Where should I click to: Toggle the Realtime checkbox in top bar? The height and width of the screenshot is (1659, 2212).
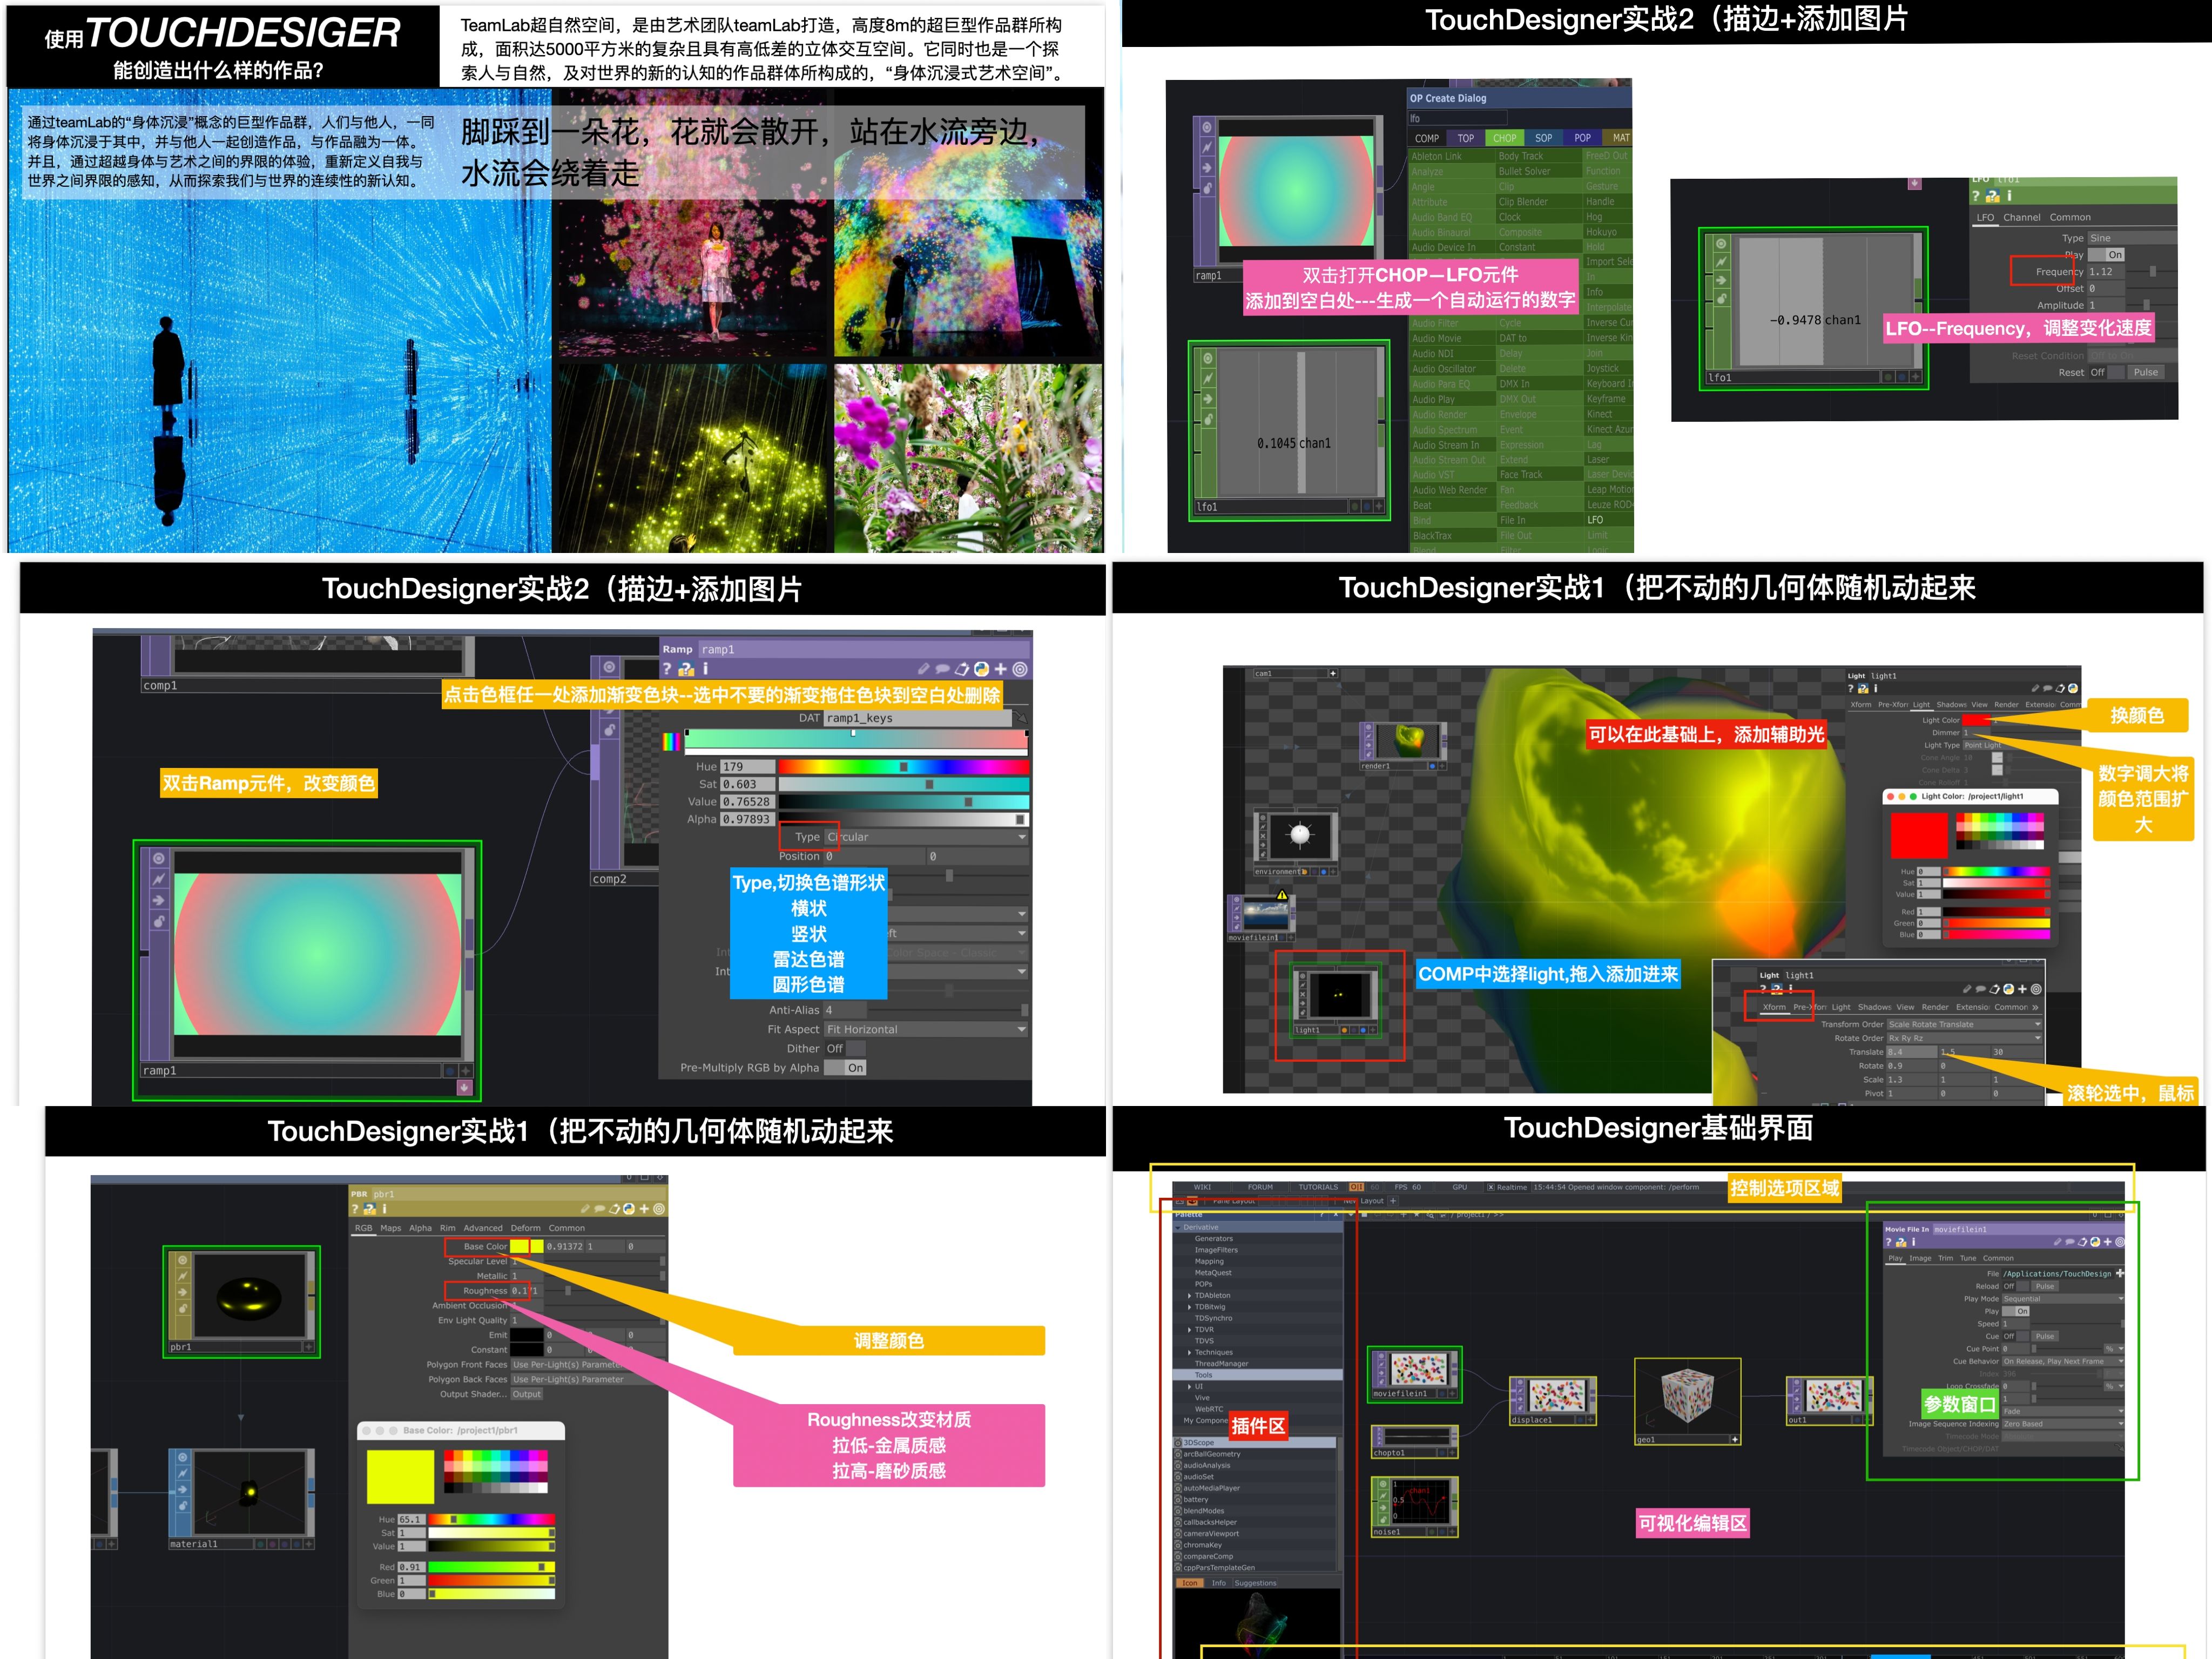click(x=1491, y=1187)
